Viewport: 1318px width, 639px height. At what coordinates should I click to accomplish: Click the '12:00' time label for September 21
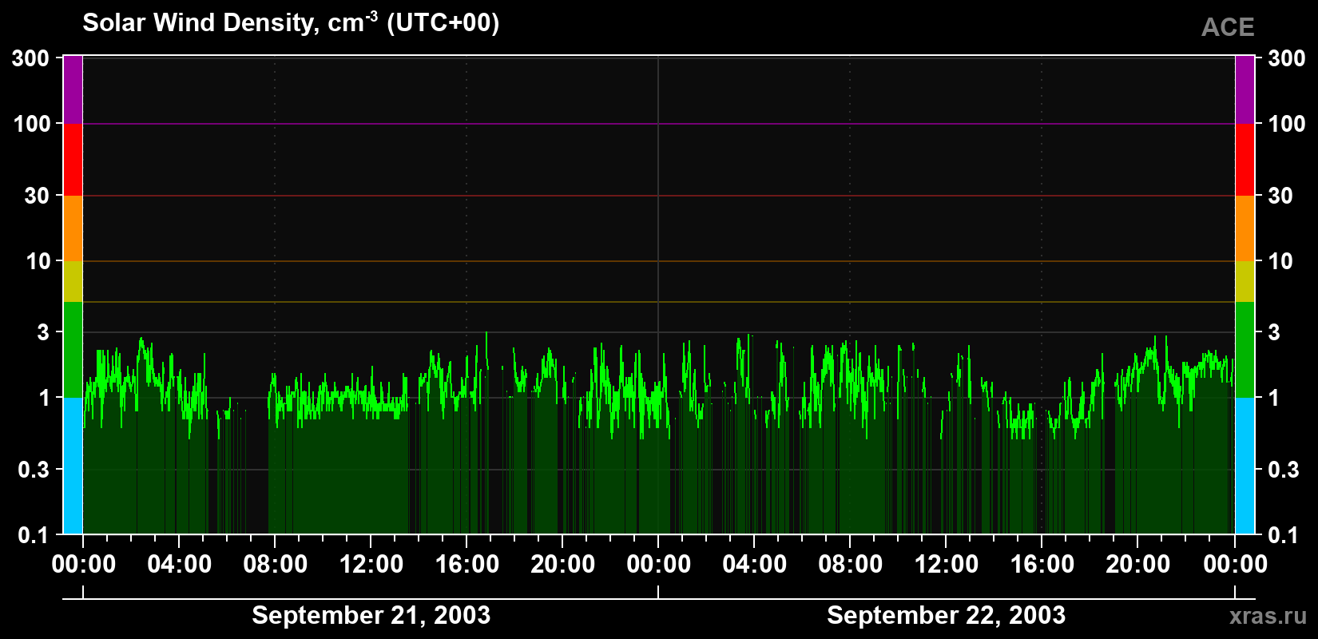(371, 564)
